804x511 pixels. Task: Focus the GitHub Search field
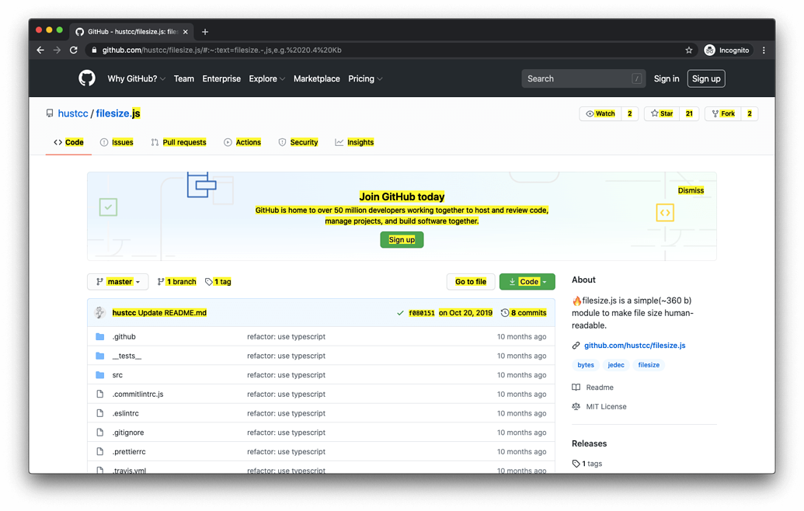[583, 79]
